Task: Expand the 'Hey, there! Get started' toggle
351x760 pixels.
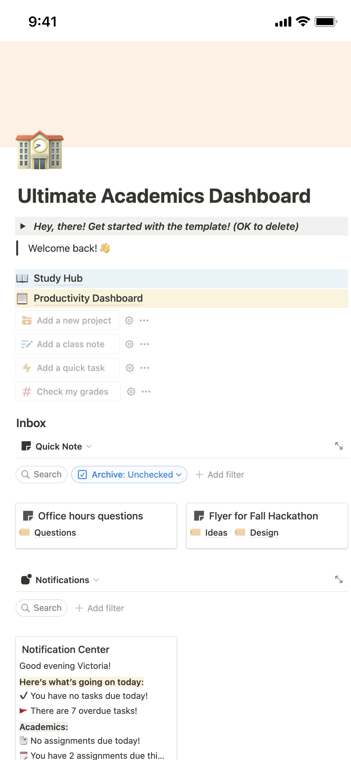Action: point(23,226)
